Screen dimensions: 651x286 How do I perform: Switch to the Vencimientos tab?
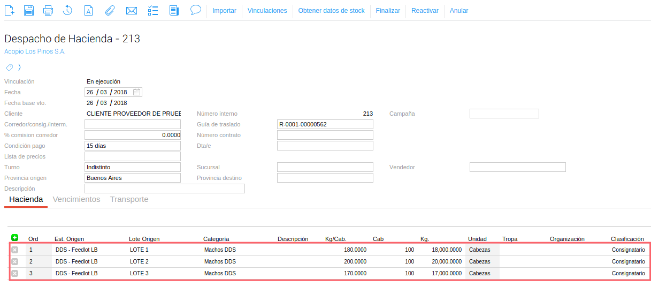(x=76, y=199)
